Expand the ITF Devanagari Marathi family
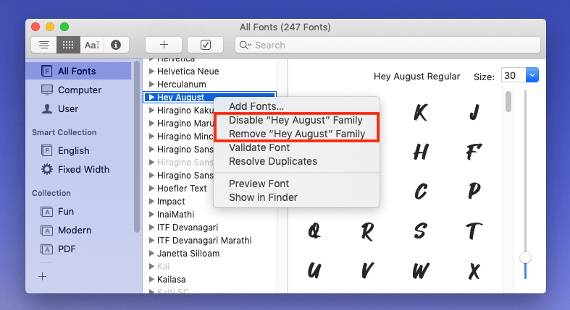 151,240
